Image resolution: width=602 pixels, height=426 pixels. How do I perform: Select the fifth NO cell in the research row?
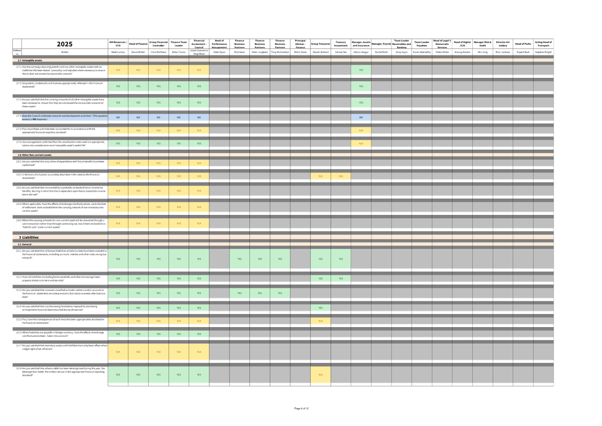click(x=199, y=117)
